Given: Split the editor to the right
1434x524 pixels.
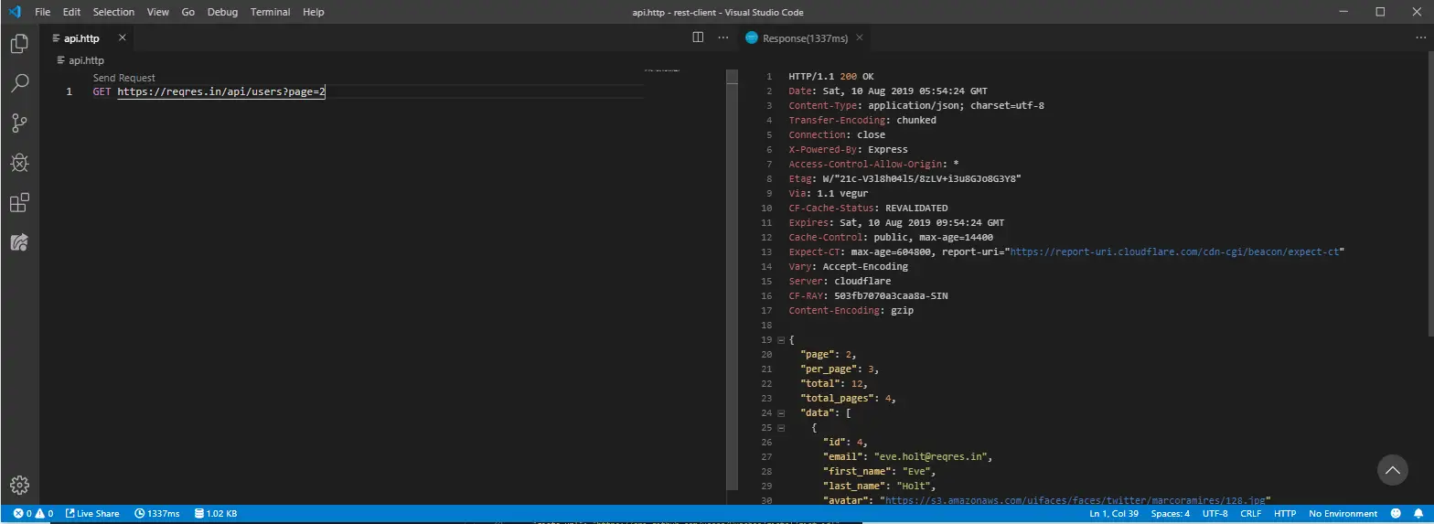Looking at the screenshot, I should 698,37.
